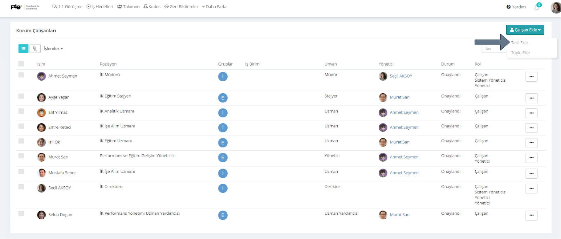Click Selda Dogan group badge E
This screenshot has width=561, height=239.
point(223,215)
